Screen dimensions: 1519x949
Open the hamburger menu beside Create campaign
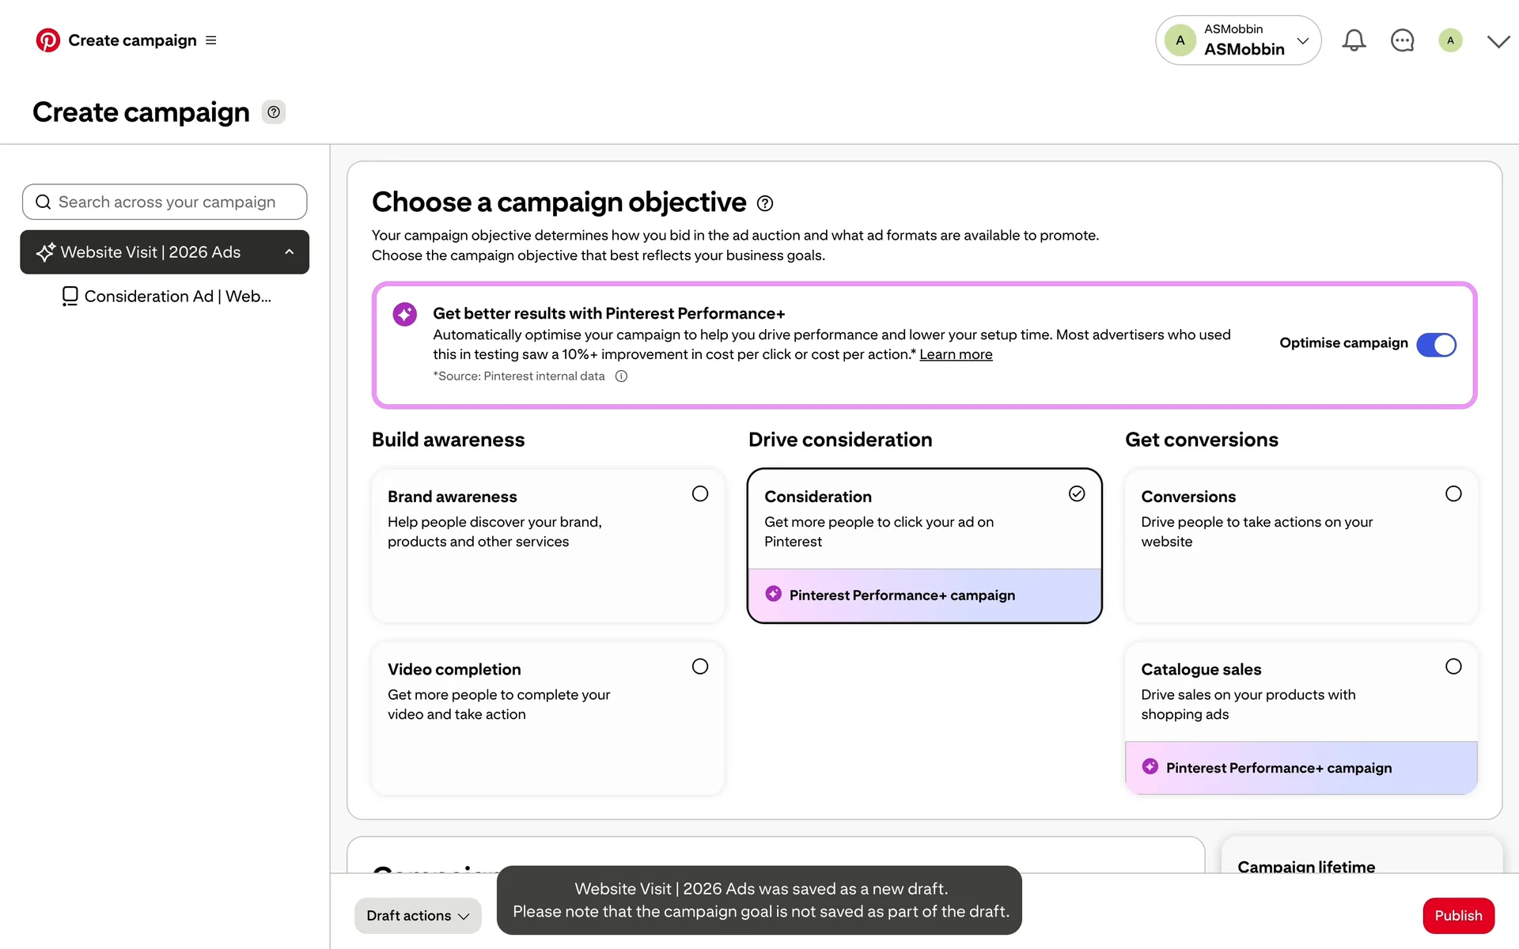coord(211,40)
